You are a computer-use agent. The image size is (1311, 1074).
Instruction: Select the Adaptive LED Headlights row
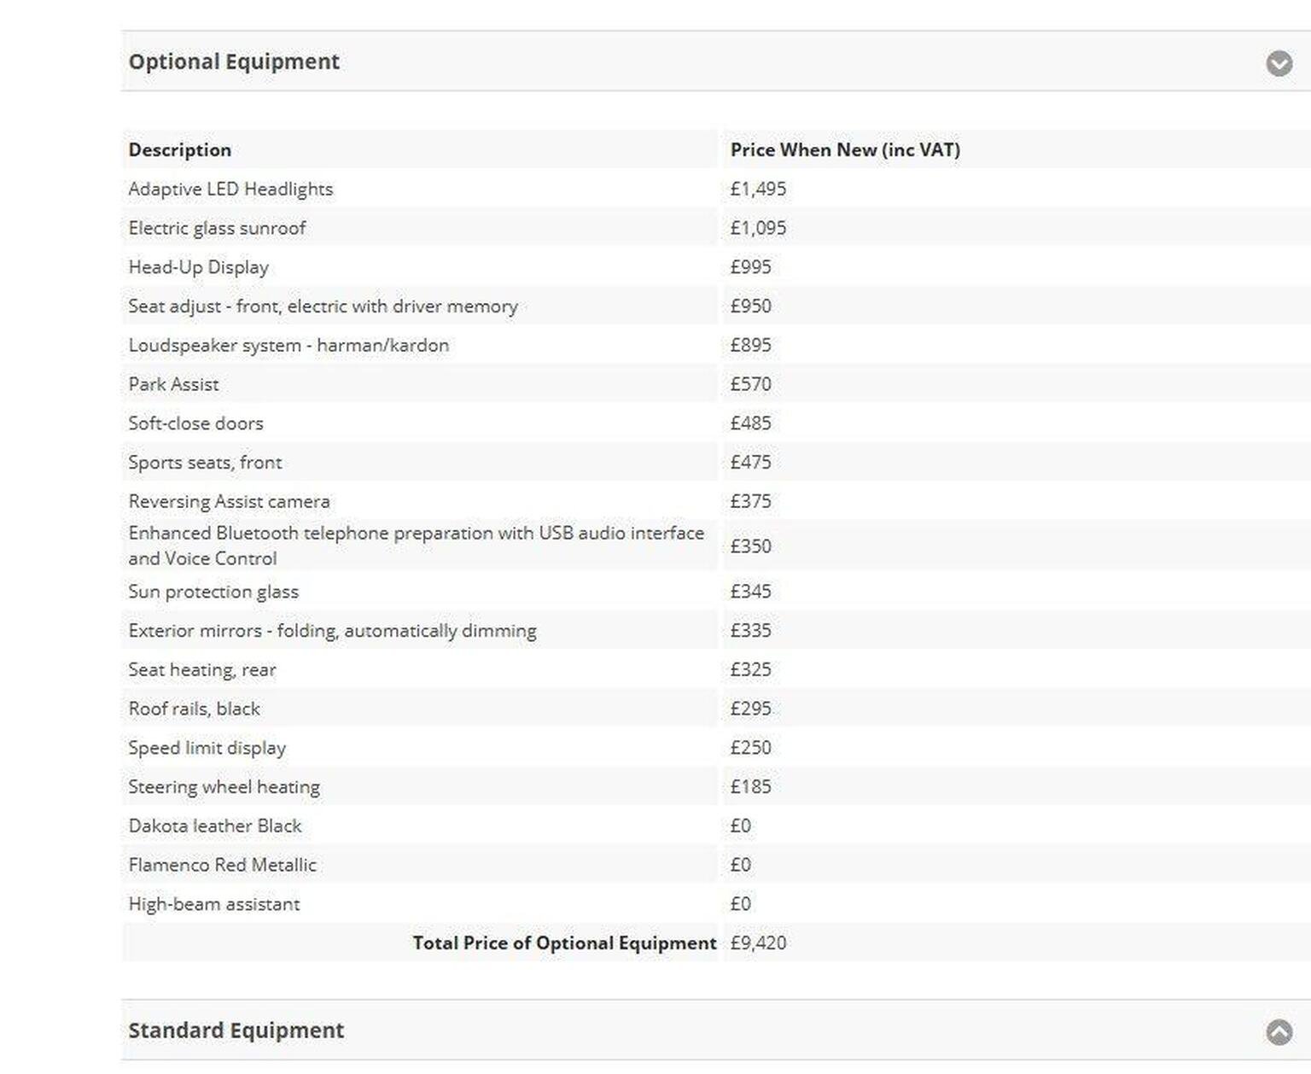pos(230,189)
